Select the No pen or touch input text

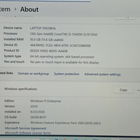click(x=65, y=62)
